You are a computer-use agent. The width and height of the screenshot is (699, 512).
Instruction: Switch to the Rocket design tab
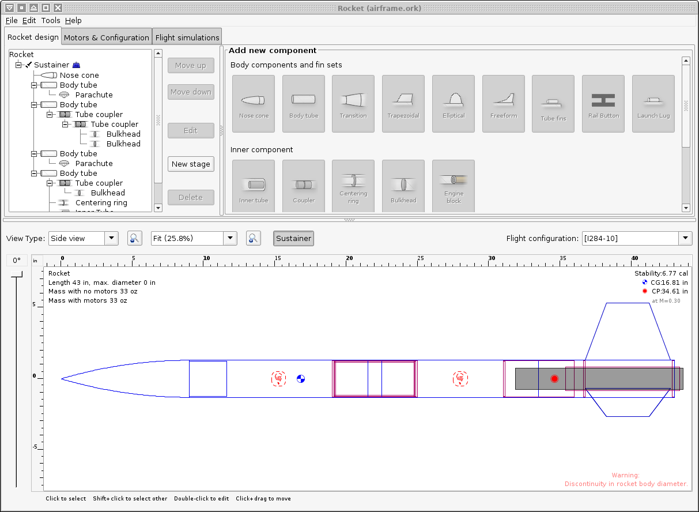tap(33, 37)
